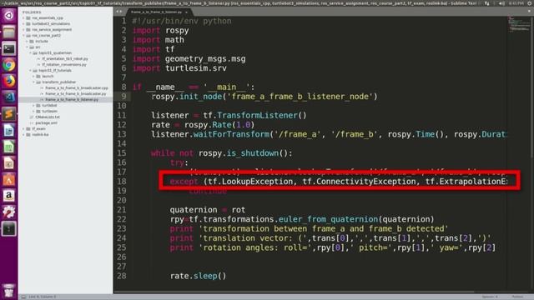
Task: Click the sound volume indicator in the top panel
Action: click(x=501, y=3)
